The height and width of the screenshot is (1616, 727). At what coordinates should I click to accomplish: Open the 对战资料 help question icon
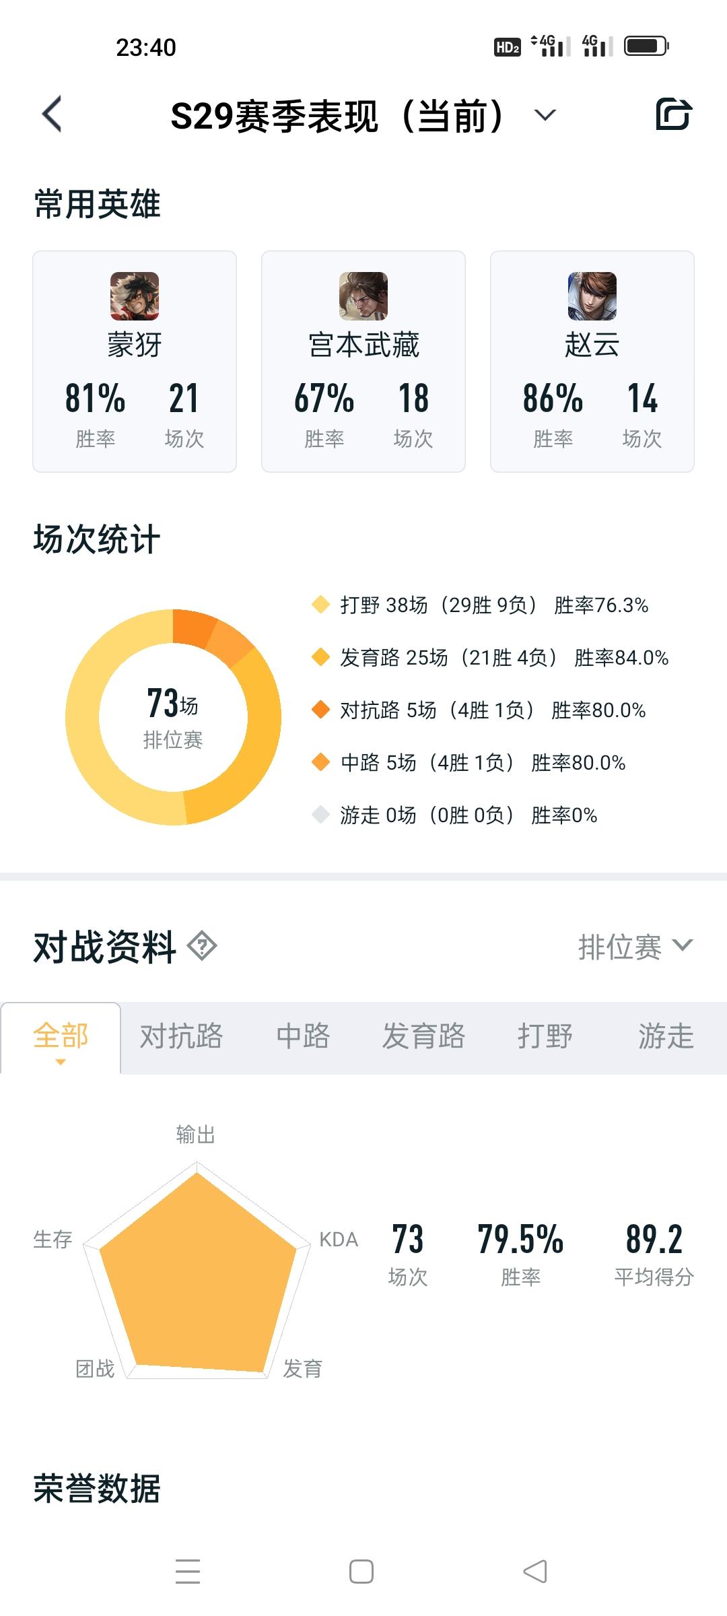pyautogui.click(x=202, y=946)
